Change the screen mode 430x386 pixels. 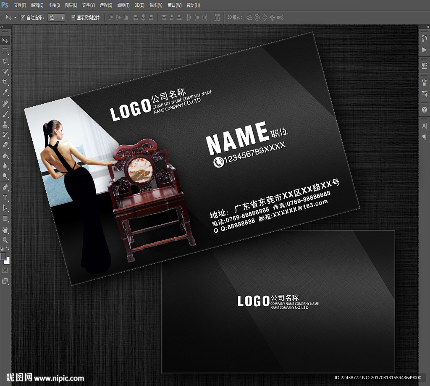coord(5,281)
